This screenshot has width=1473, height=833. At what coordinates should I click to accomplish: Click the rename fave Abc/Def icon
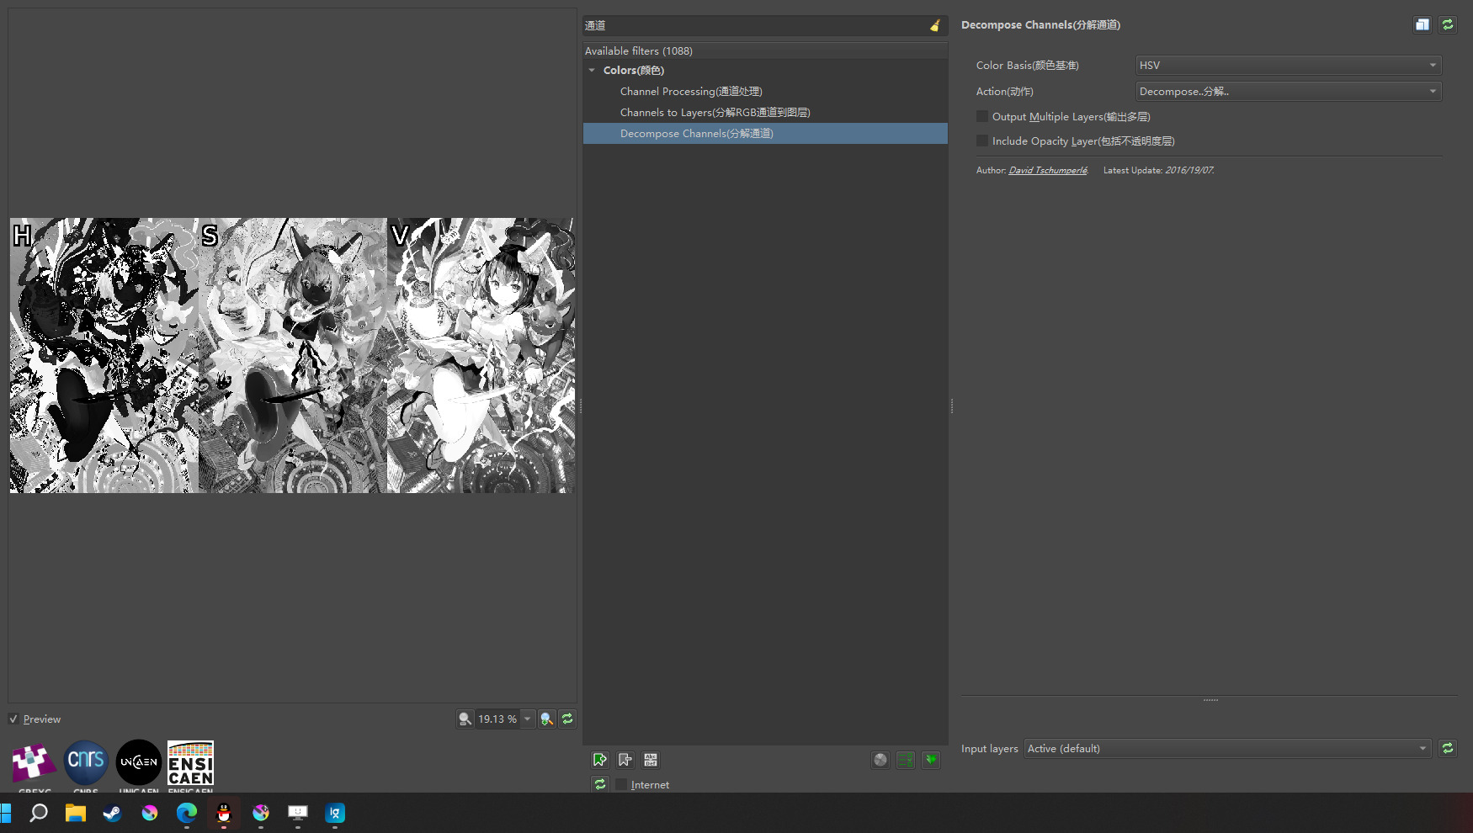[x=651, y=760]
